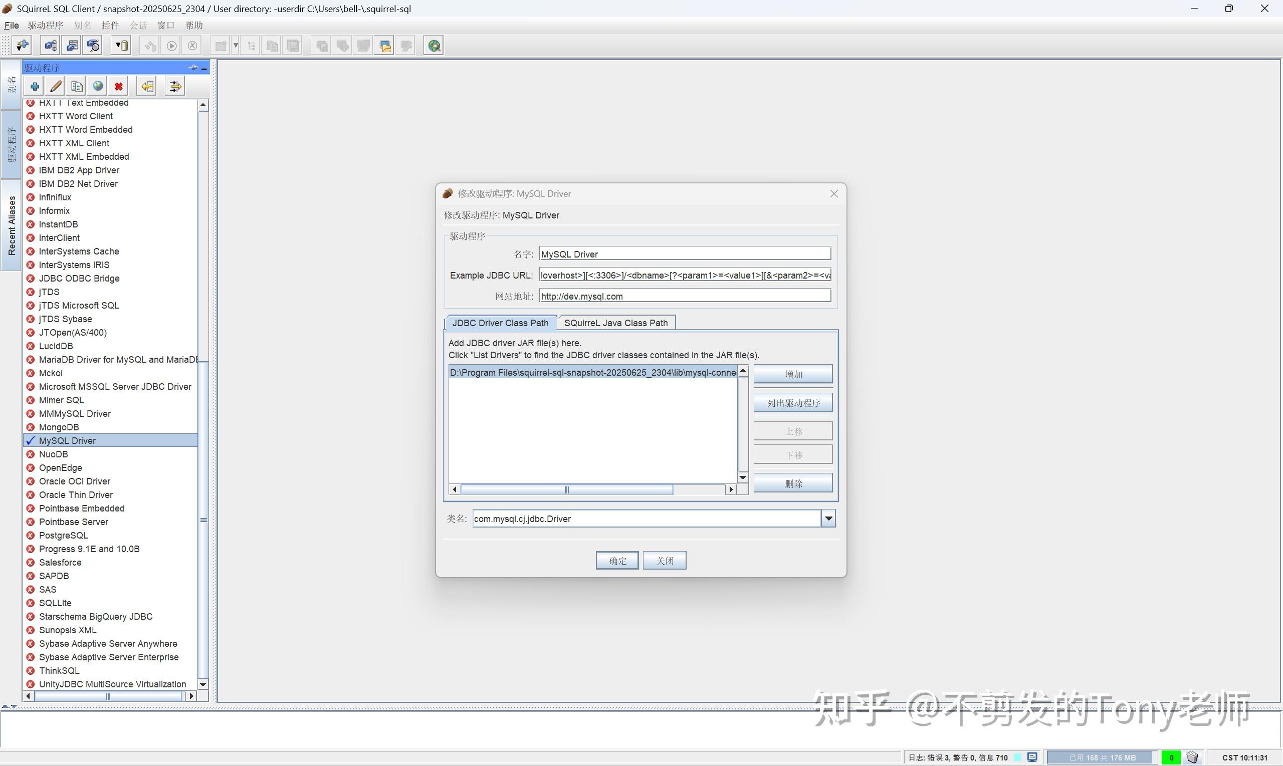Select the PostgreSQL driver in the list
The image size is (1283, 766).
tap(63, 535)
